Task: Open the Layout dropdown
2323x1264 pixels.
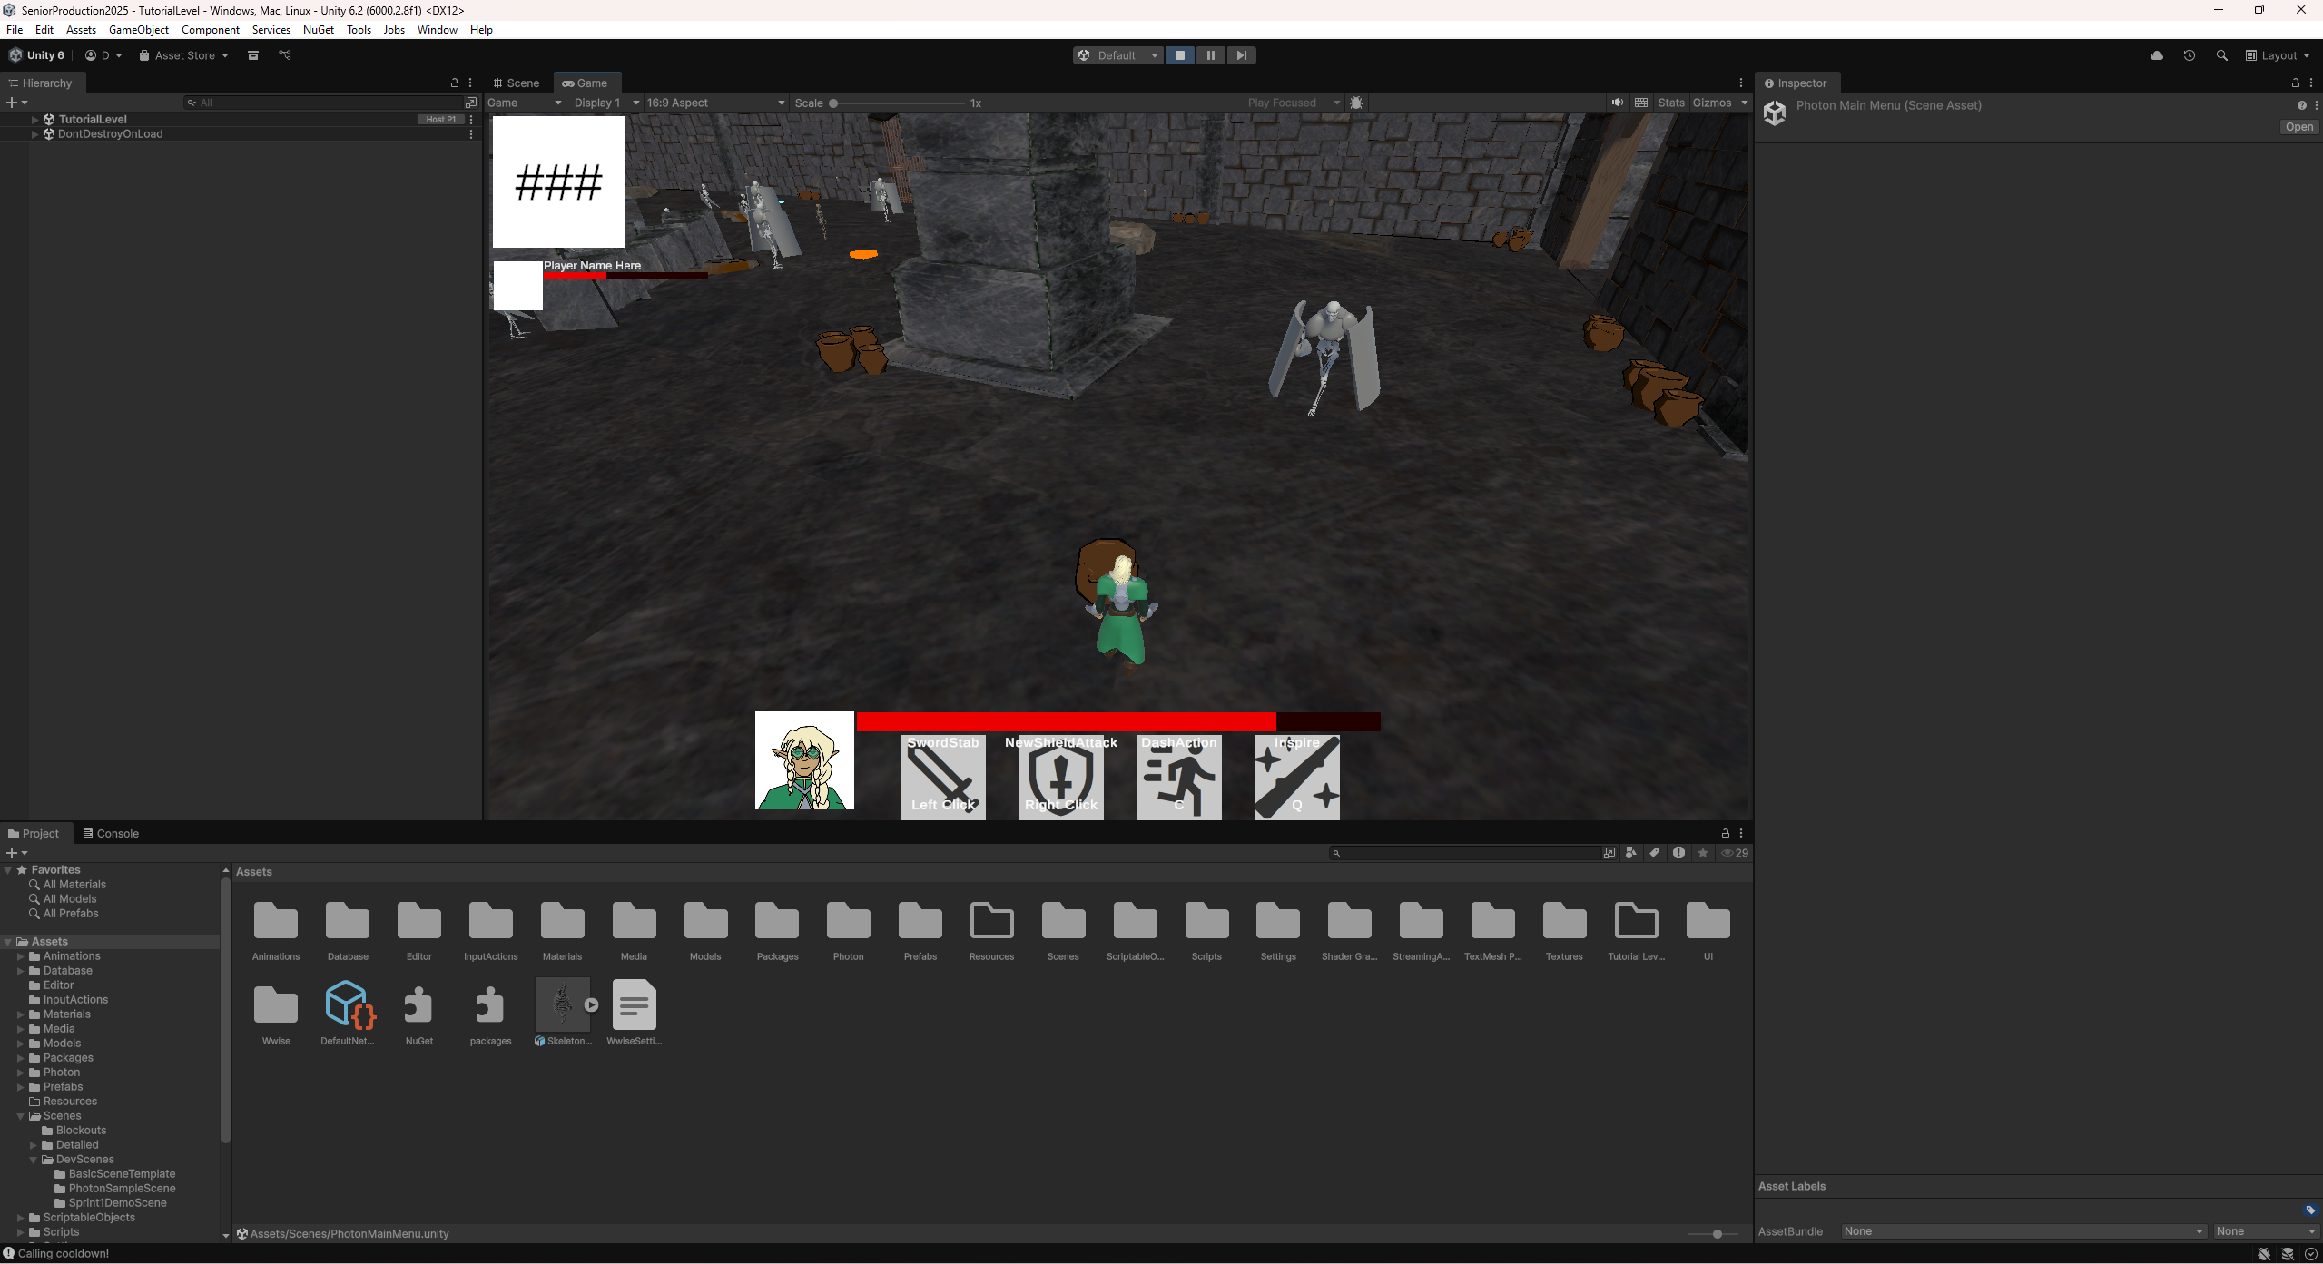Action: click(x=2279, y=55)
